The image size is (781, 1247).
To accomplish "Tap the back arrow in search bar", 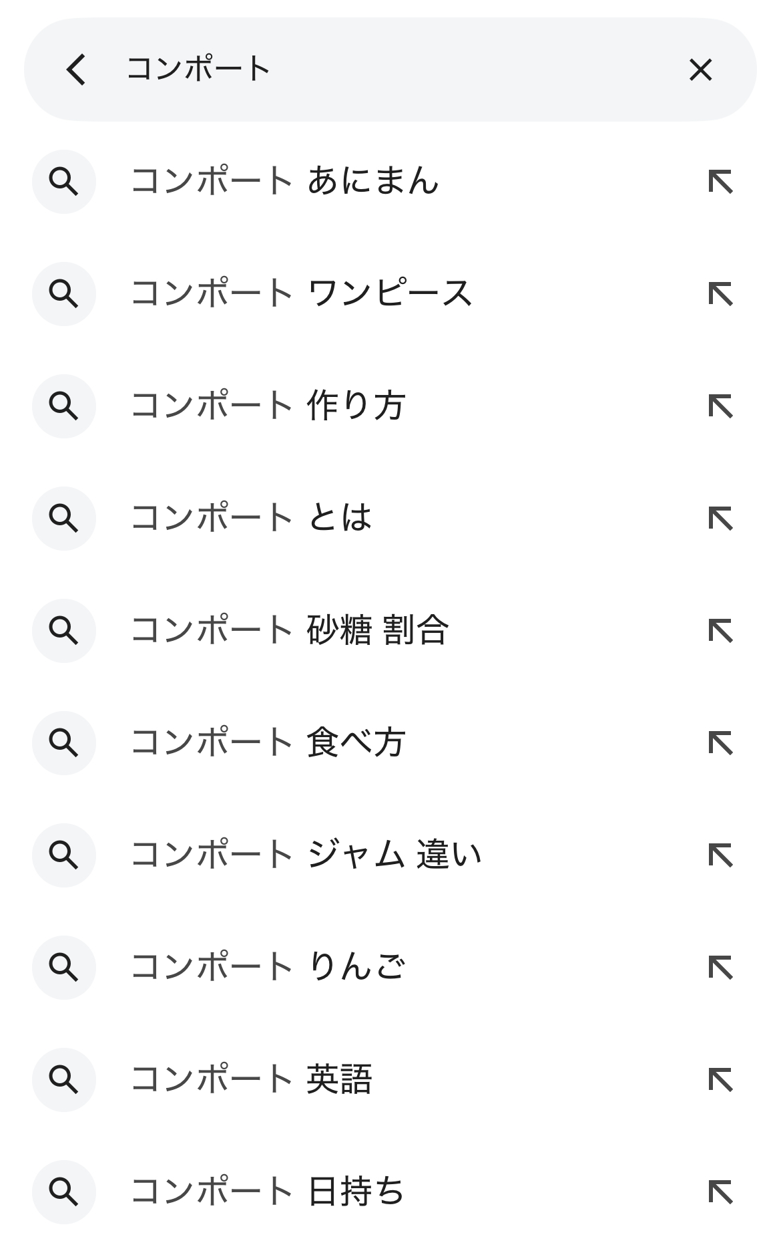I will click(76, 70).
